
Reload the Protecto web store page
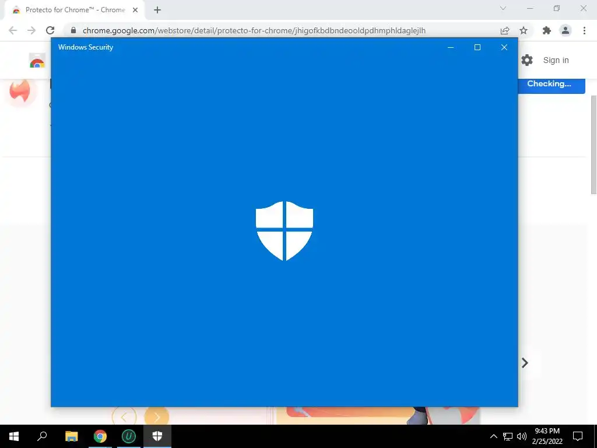coord(50,30)
